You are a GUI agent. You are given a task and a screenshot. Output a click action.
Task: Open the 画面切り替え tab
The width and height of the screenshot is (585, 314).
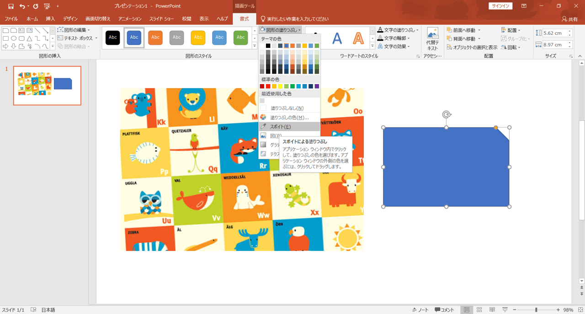pyautogui.click(x=98, y=19)
